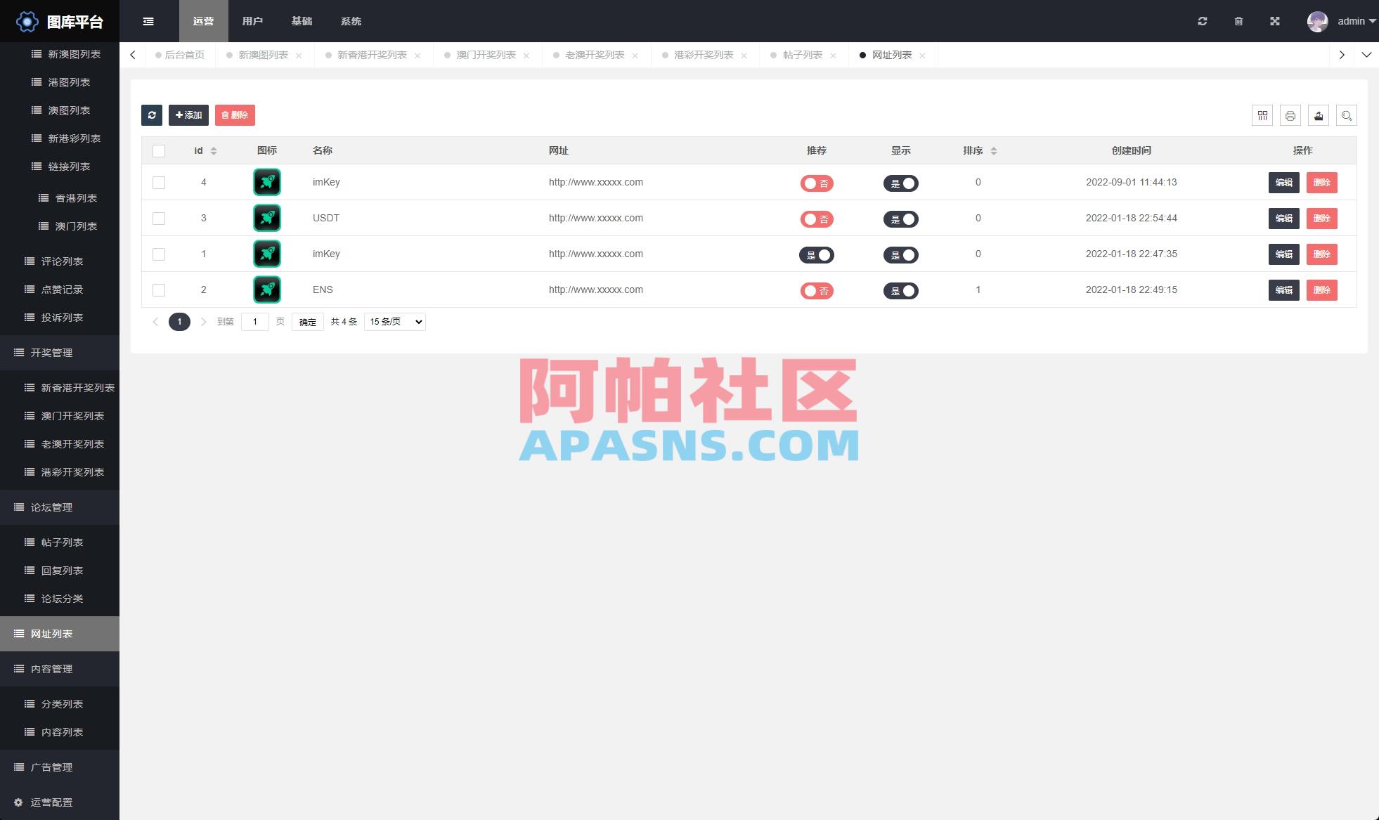Click the export icon above the table
The width and height of the screenshot is (1379, 820).
[1319, 115]
